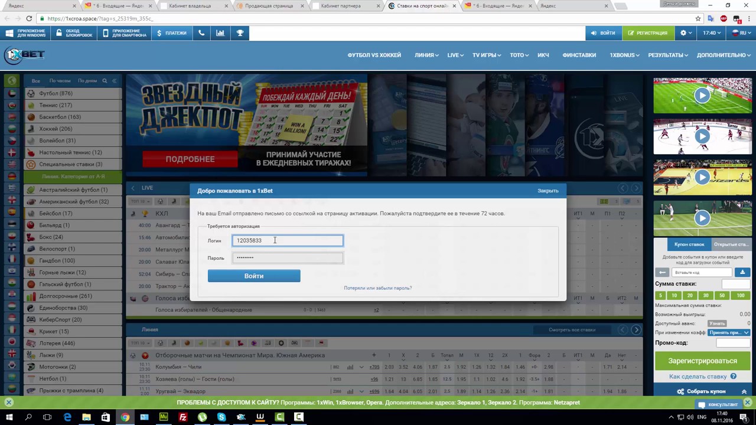756x425 pixels.
Task: Click the phone callback icon
Action: coord(201,33)
